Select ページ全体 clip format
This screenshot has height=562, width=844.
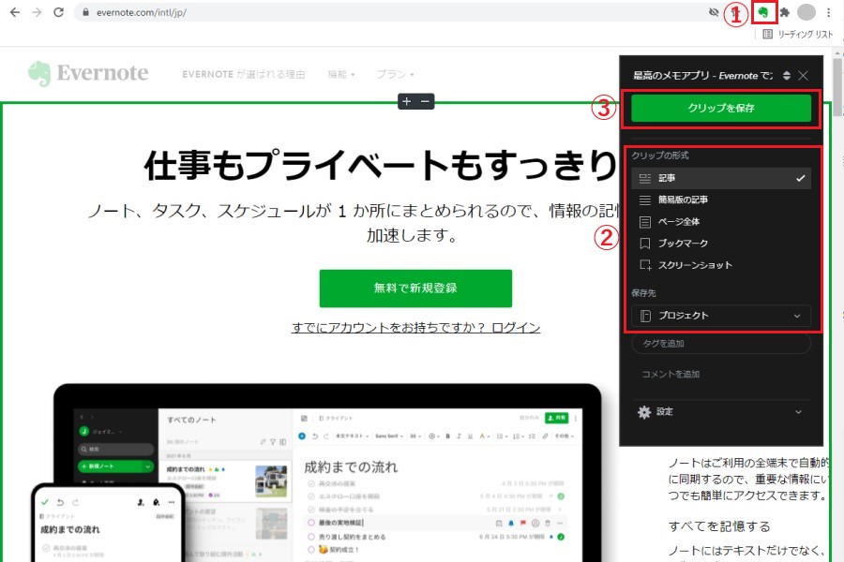[x=721, y=222]
